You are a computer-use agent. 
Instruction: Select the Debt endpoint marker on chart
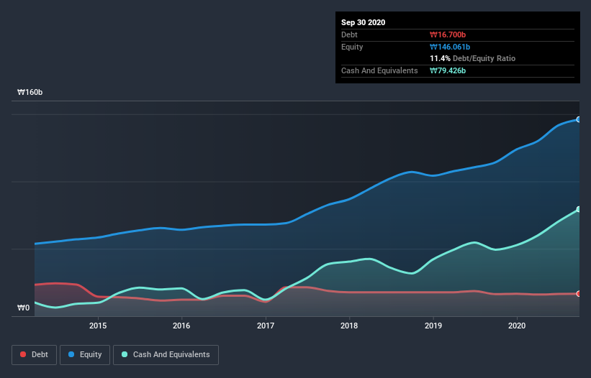[x=579, y=293]
